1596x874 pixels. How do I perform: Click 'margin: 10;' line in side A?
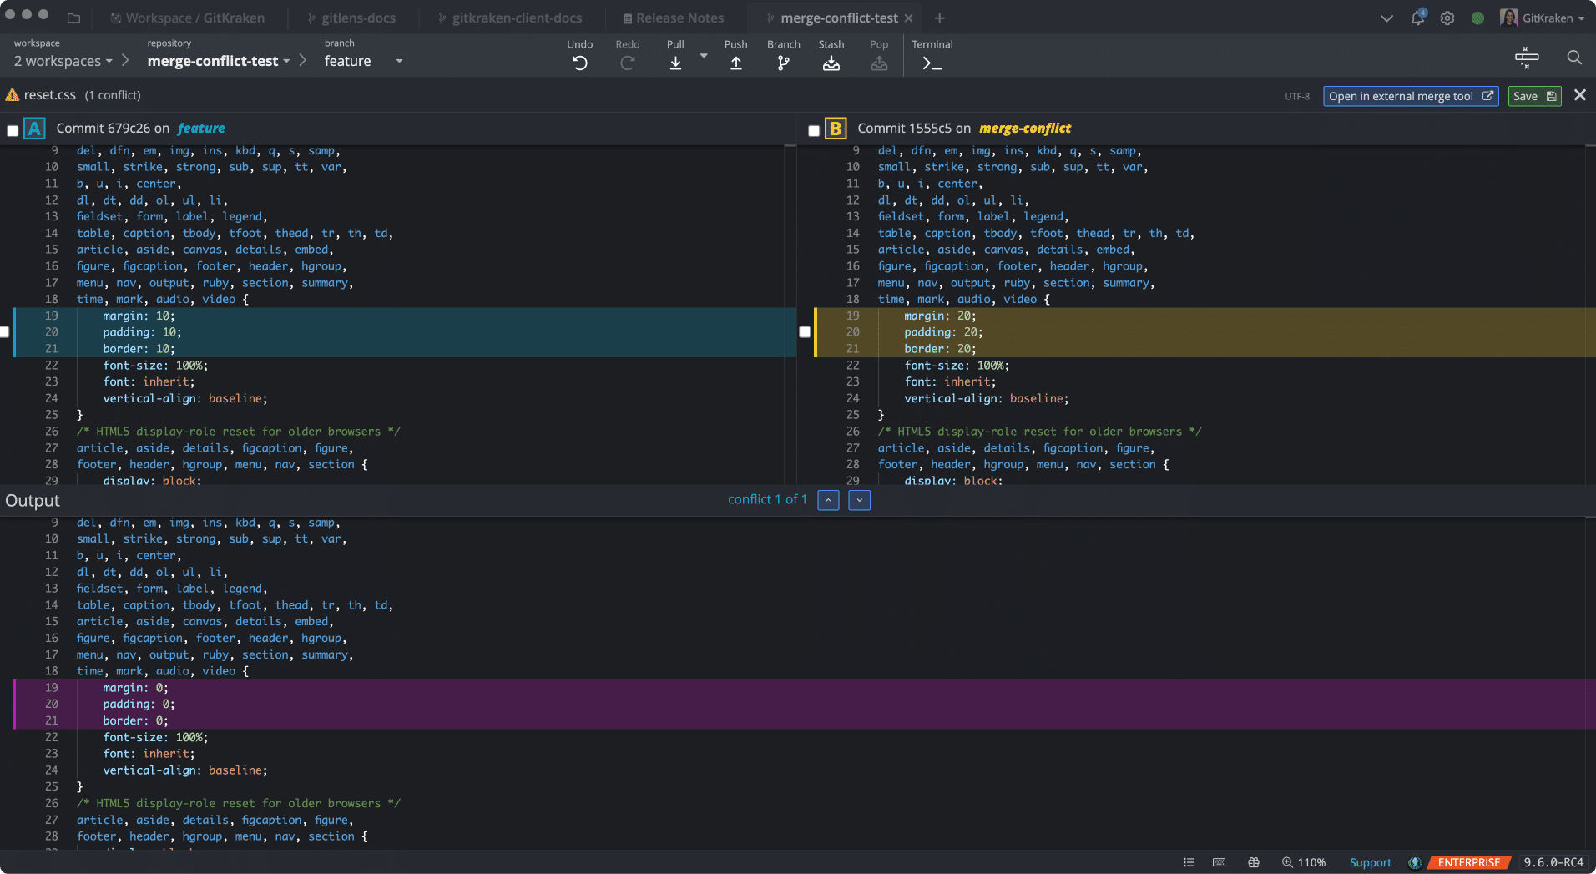(x=139, y=316)
